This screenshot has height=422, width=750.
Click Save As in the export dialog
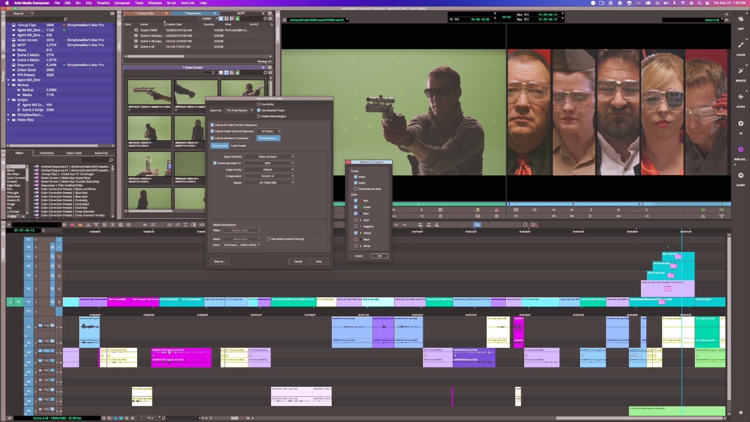(x=220, y=261)
